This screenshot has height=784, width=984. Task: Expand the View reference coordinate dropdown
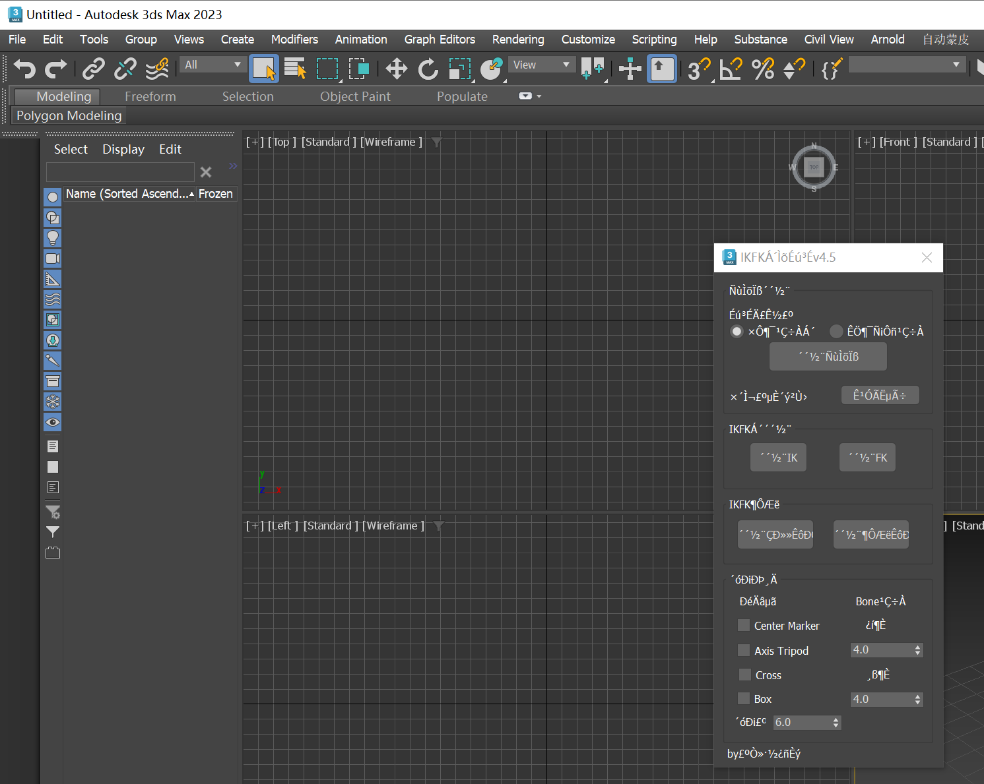click(x=541, y=65)
